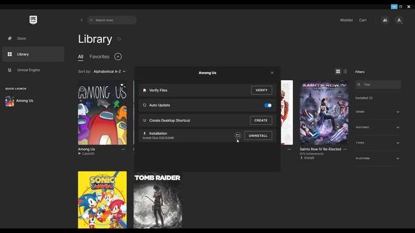Open the Cart page
The image size is (415, 233).
click(362, 20)
